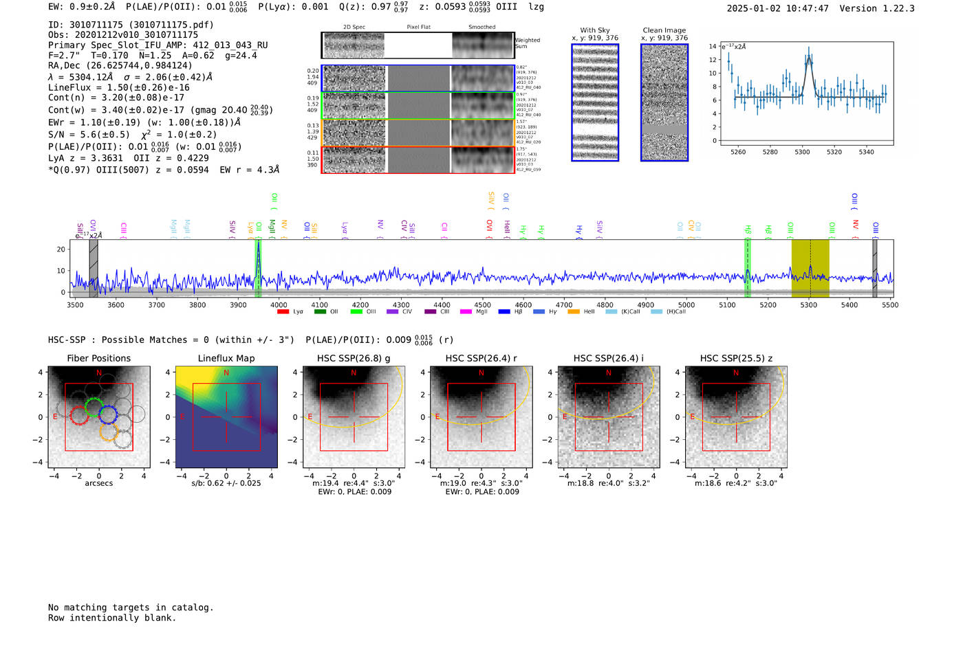Open the Lineflux Map panel

(x=226, y=417)
